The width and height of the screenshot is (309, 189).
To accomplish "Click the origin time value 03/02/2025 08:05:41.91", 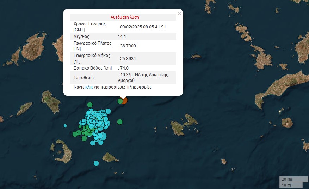I will 143,27.
